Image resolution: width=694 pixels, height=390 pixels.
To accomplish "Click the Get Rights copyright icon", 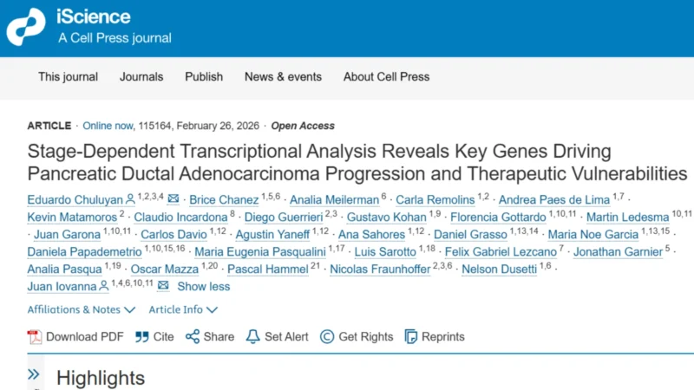I will point(327,337).
